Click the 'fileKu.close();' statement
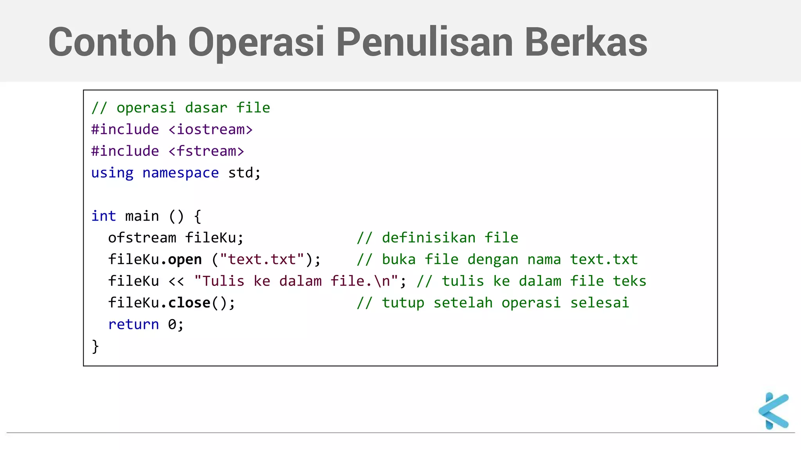This screenshot has height=450, width=801. click(x=172, y=303)
